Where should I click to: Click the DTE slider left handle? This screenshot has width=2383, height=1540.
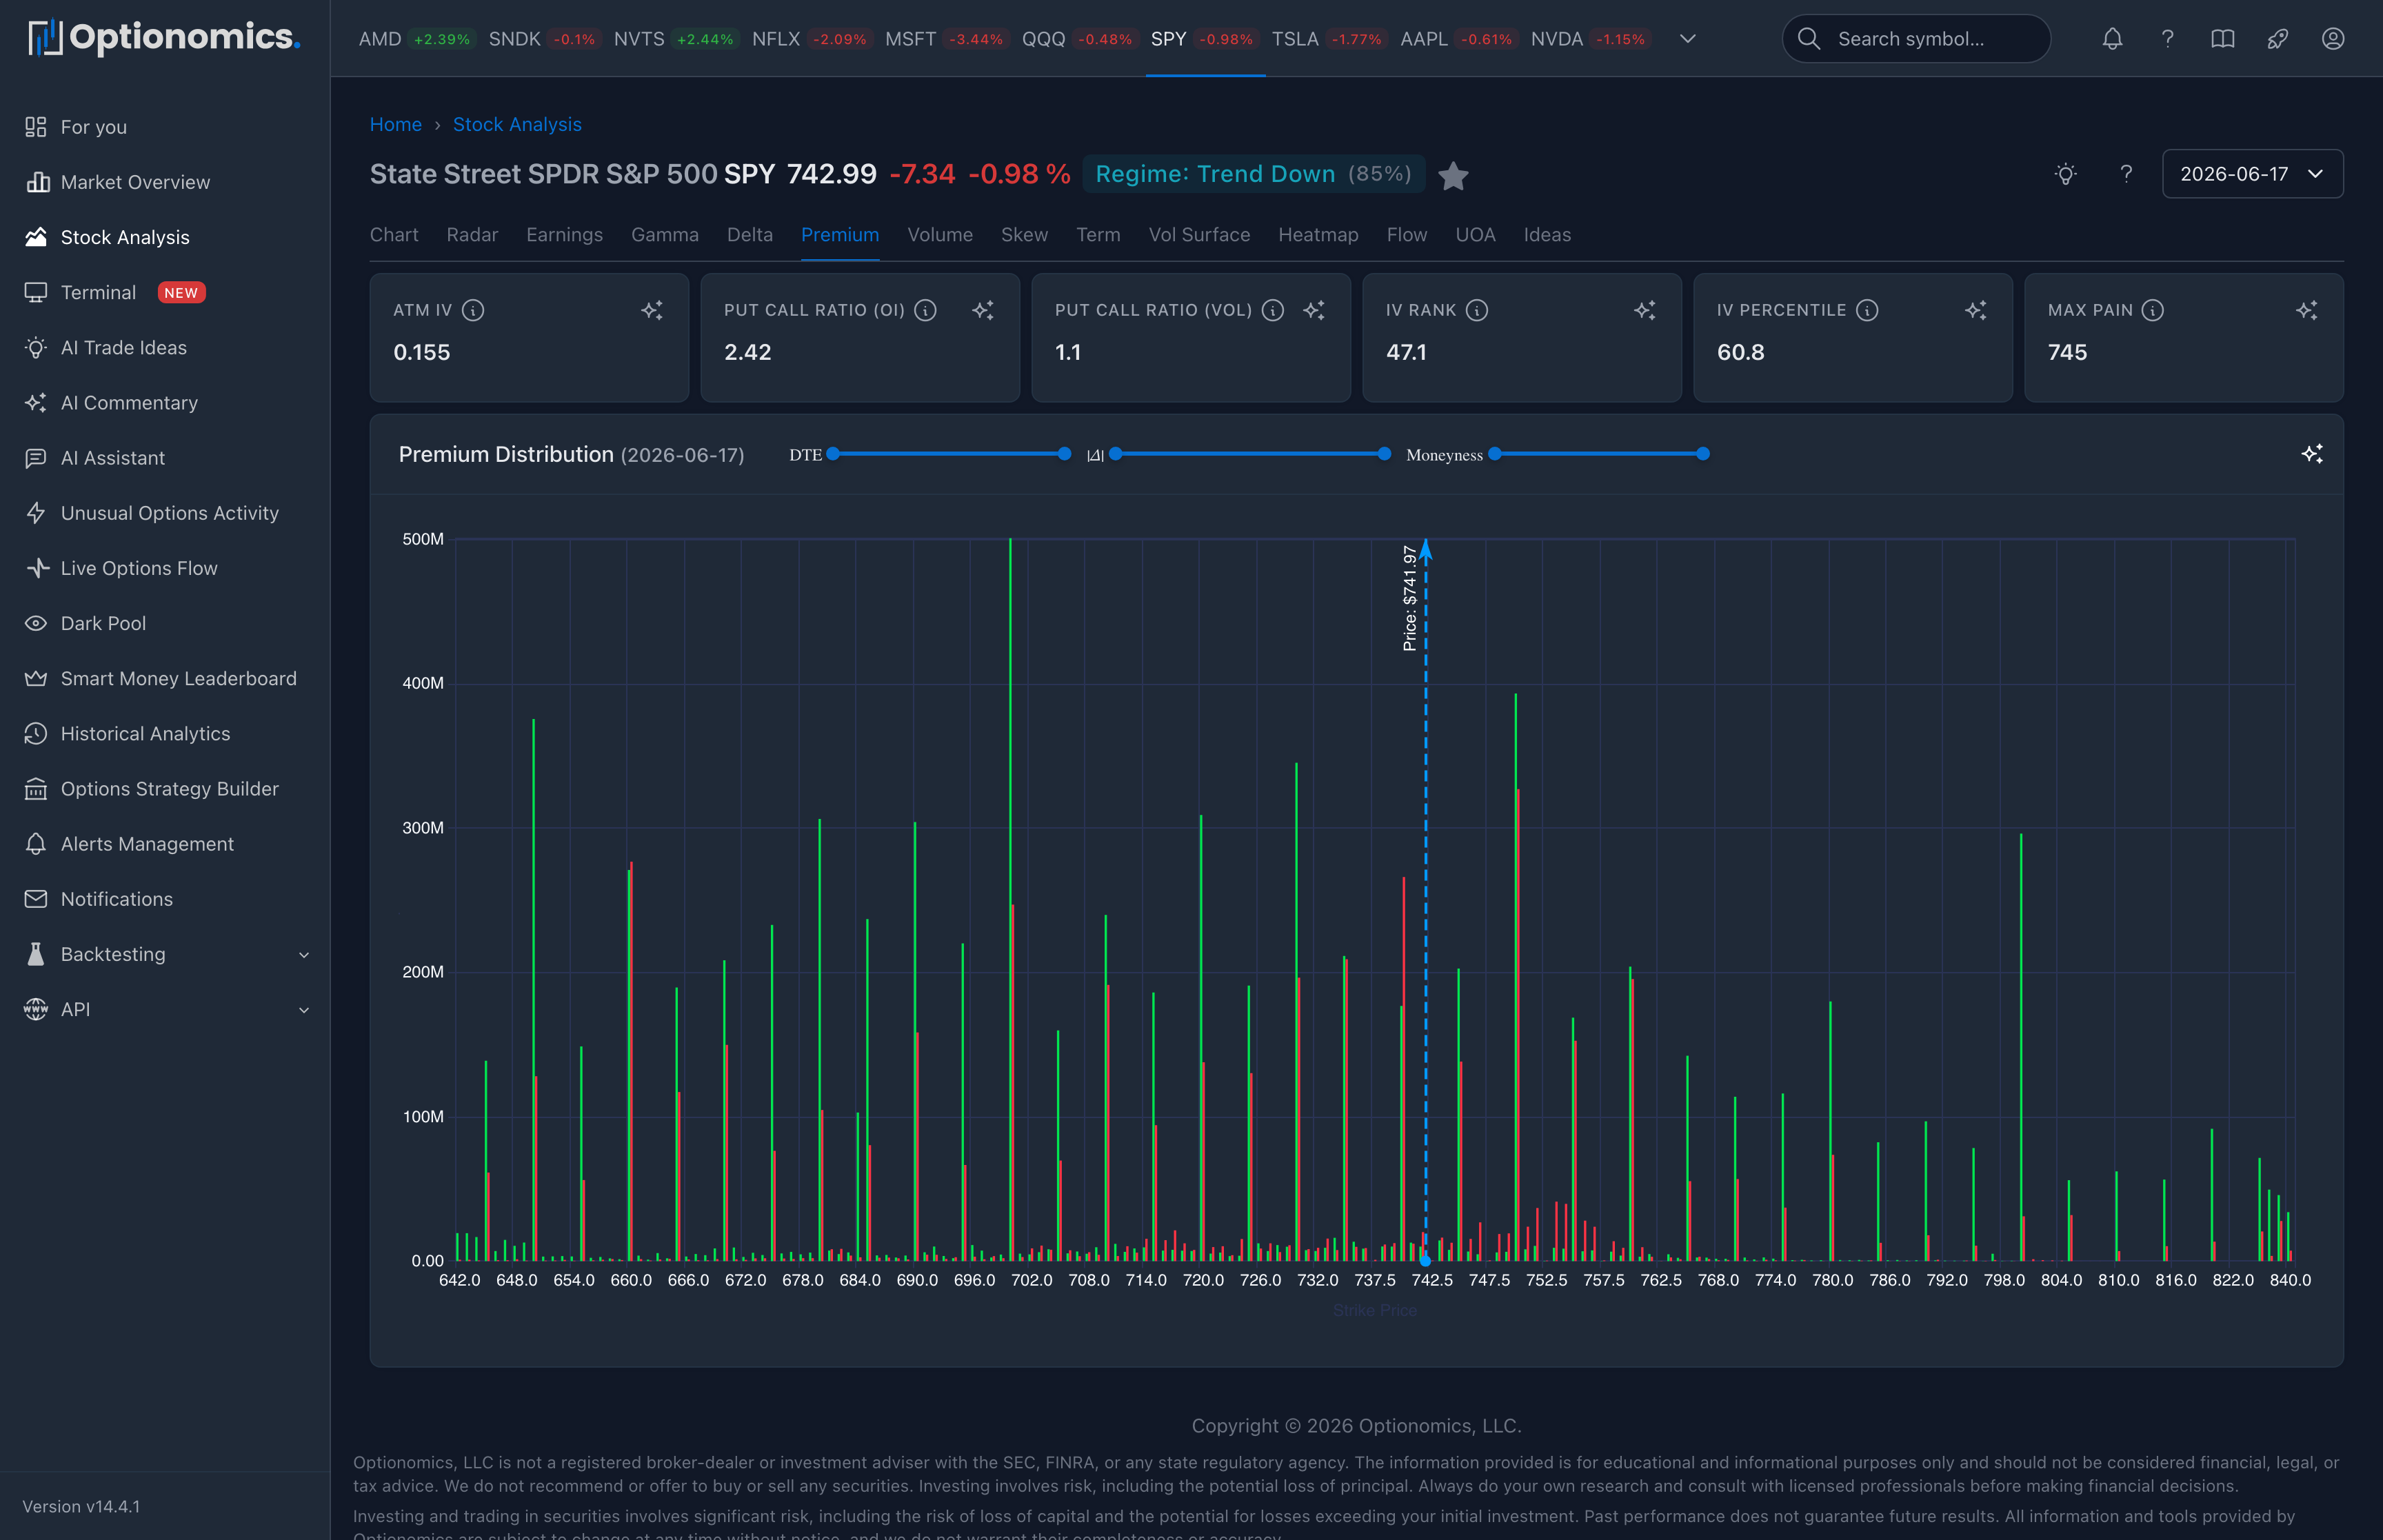pyautogui.click(x=833, y=454)
